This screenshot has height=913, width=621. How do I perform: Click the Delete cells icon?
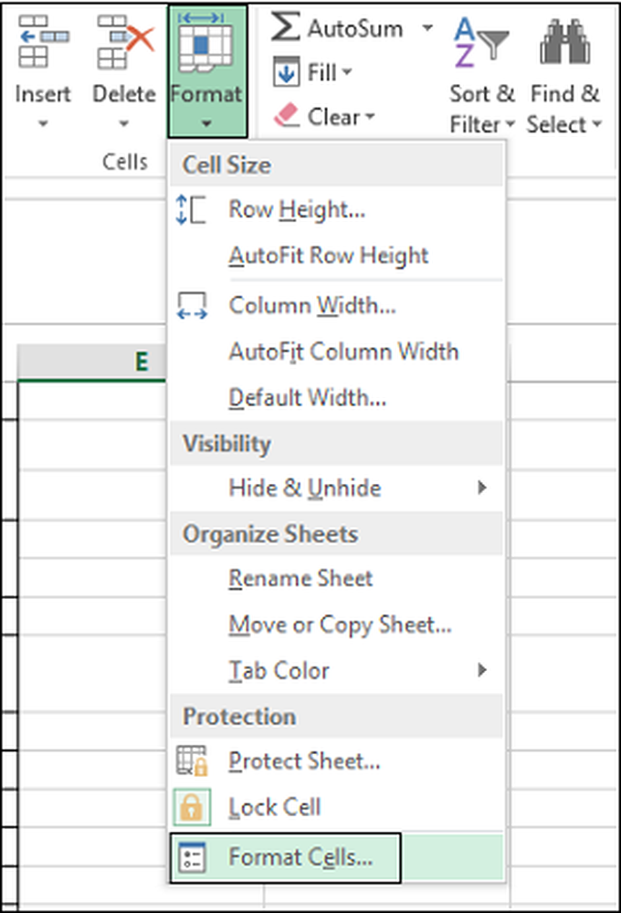coord(124,44)
